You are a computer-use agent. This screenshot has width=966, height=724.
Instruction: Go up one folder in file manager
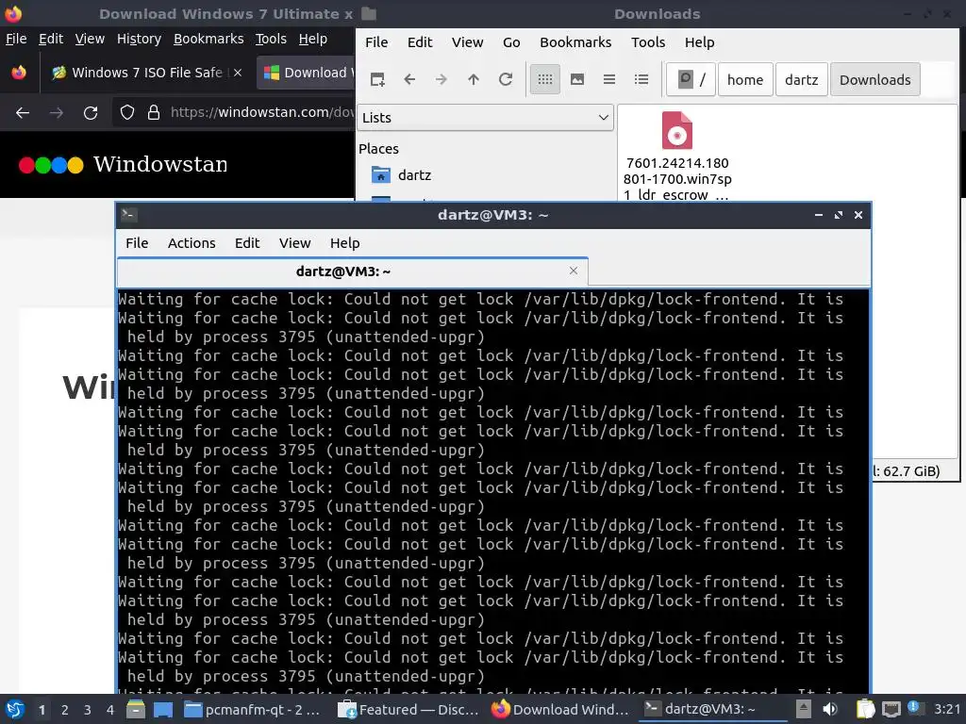(x=474, y=79)
